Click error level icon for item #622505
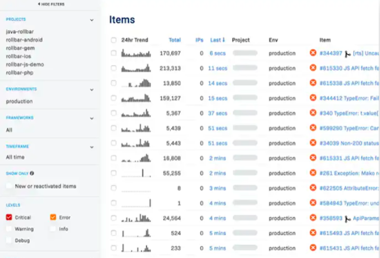The height and width of the screenshot is (258, 380). [x=313, y=188]
